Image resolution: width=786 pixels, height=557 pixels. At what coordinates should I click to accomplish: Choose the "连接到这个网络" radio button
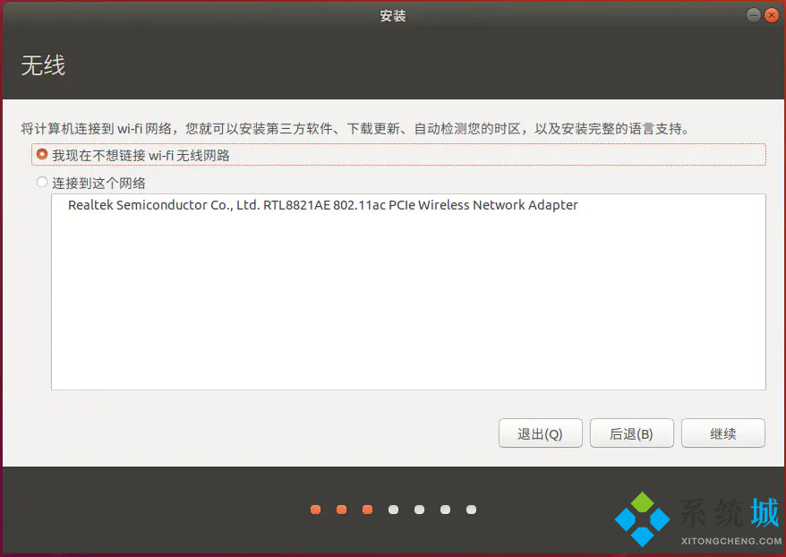tap(42, 182)
